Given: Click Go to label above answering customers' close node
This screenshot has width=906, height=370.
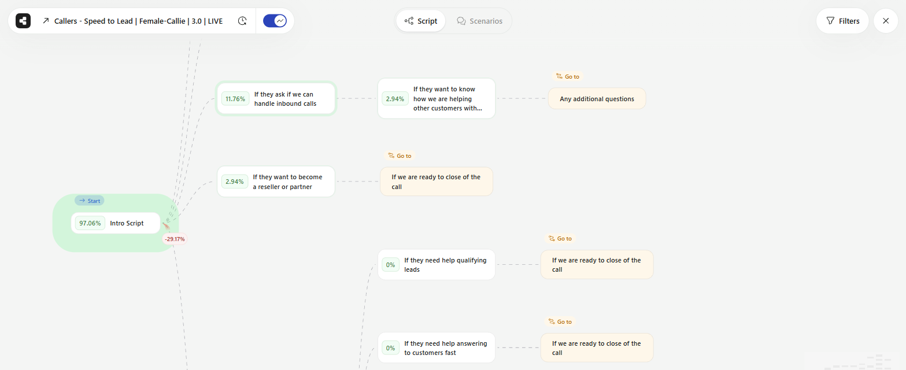Looking at the screenshot, I should click(560, 321).
